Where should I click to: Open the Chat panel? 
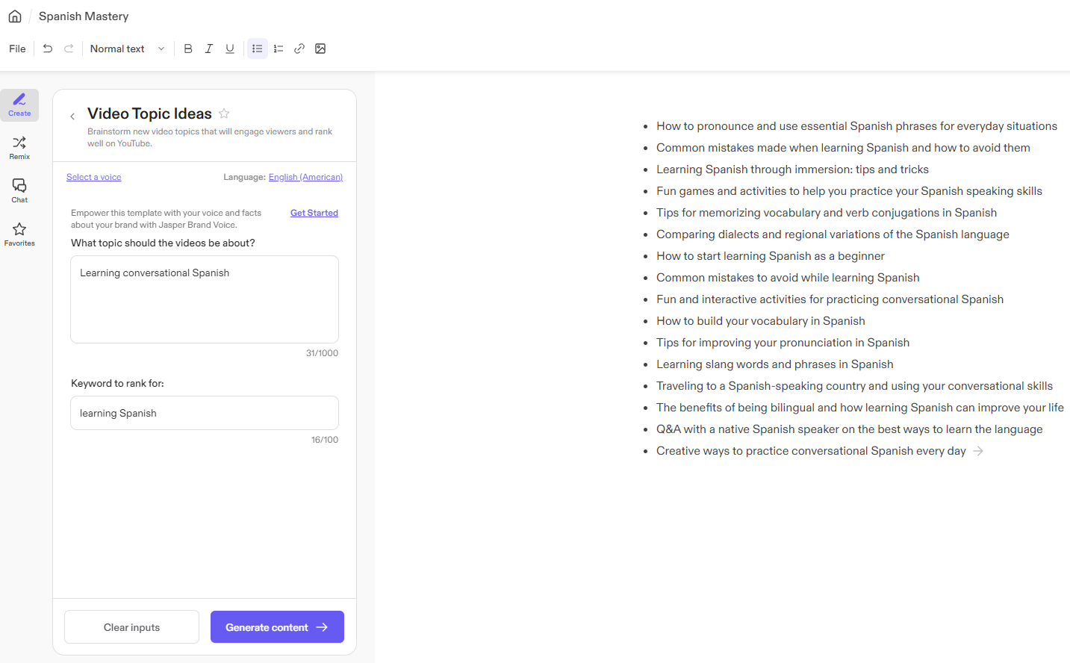click(x=19, y=190)
